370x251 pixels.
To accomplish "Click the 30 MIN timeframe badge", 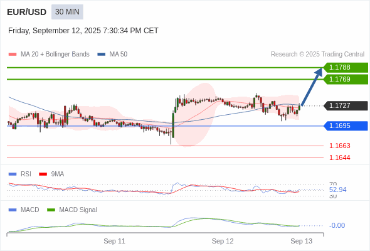I will tap(67, 12).
